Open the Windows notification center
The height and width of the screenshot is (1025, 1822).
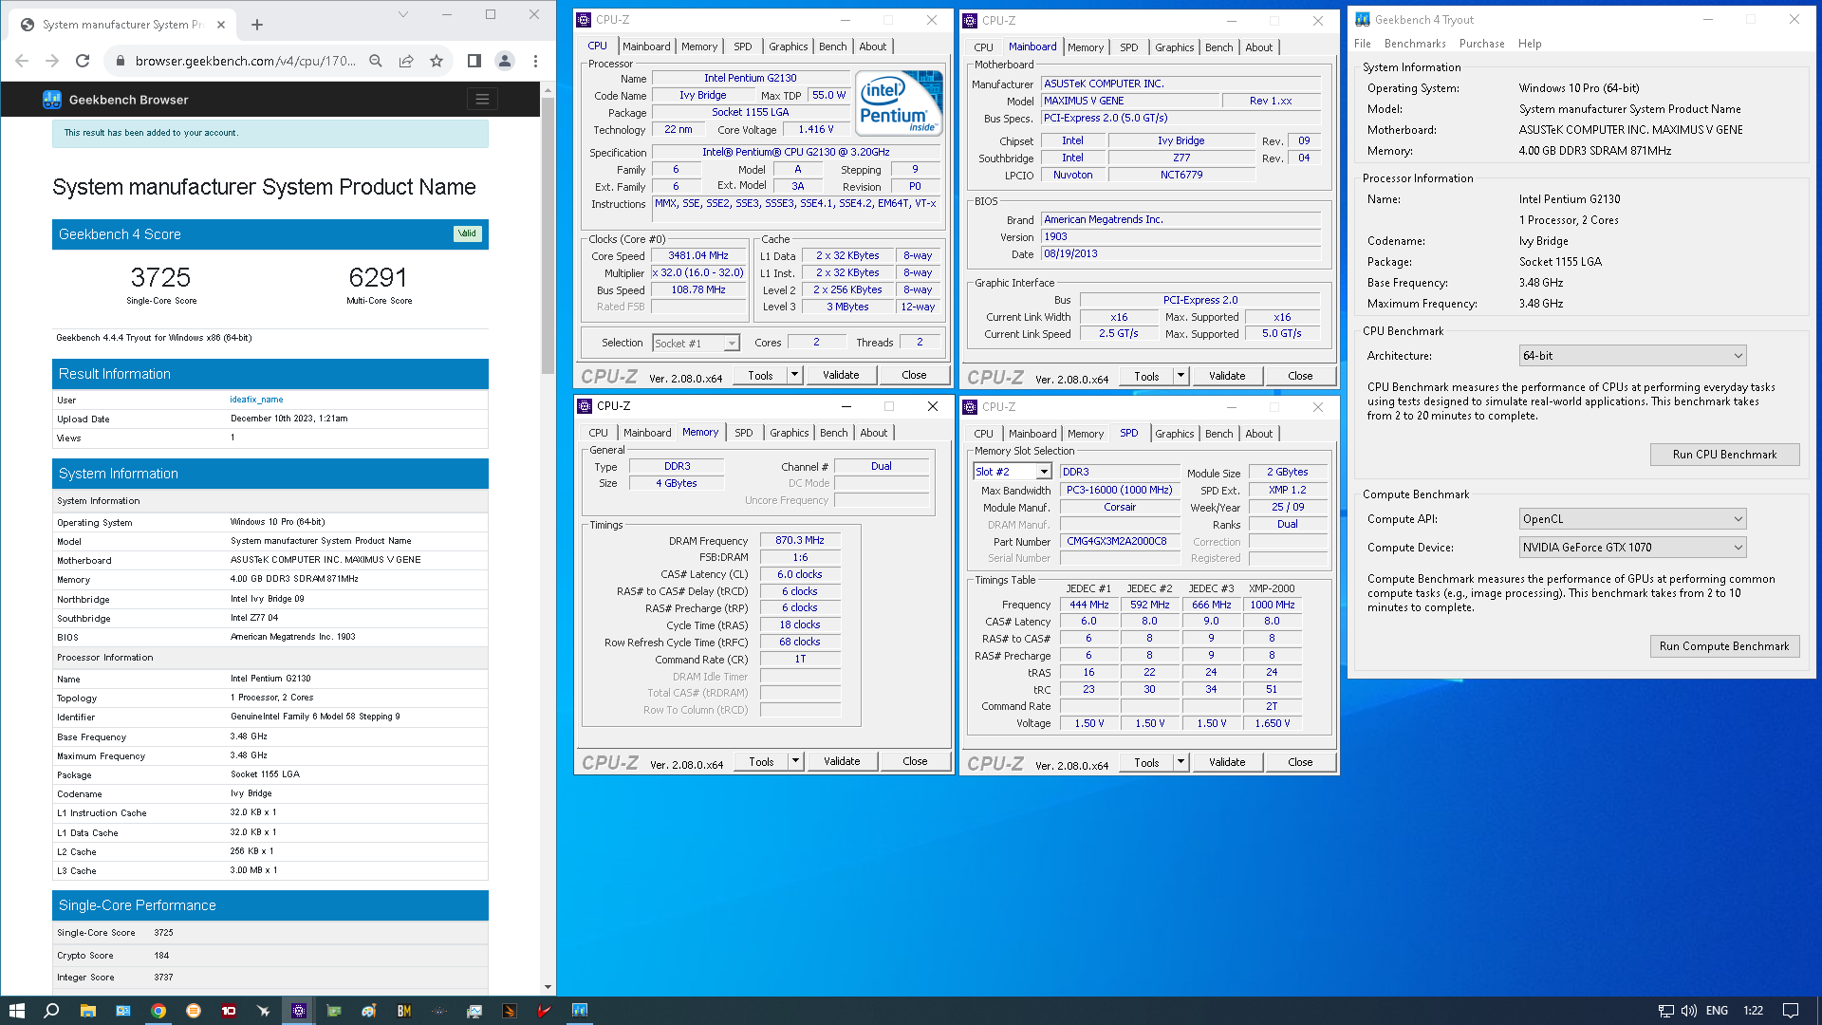coord(1791,1011)
